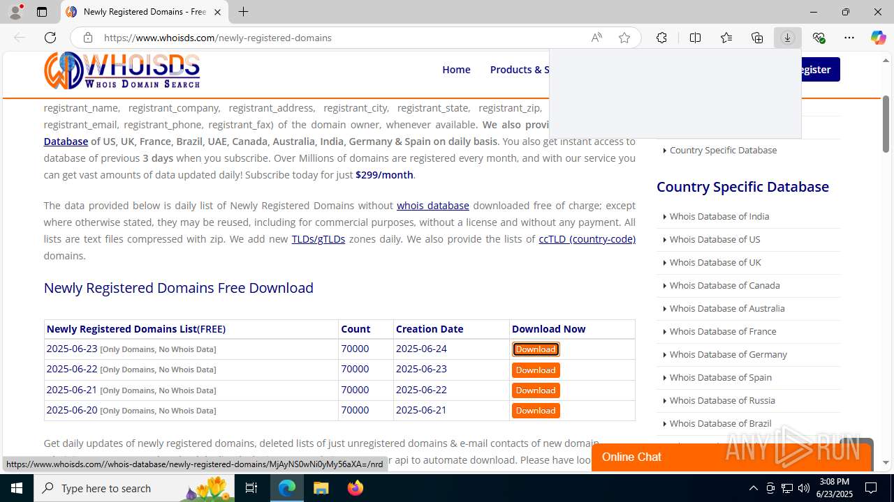This screenshot has width=894, height=502.
Task: Open the Browser essentials icon
Action: click(x=819, y=38)
